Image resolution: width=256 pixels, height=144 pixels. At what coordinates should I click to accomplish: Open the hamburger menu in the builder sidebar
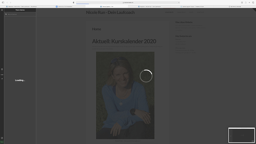pos(2,10)
